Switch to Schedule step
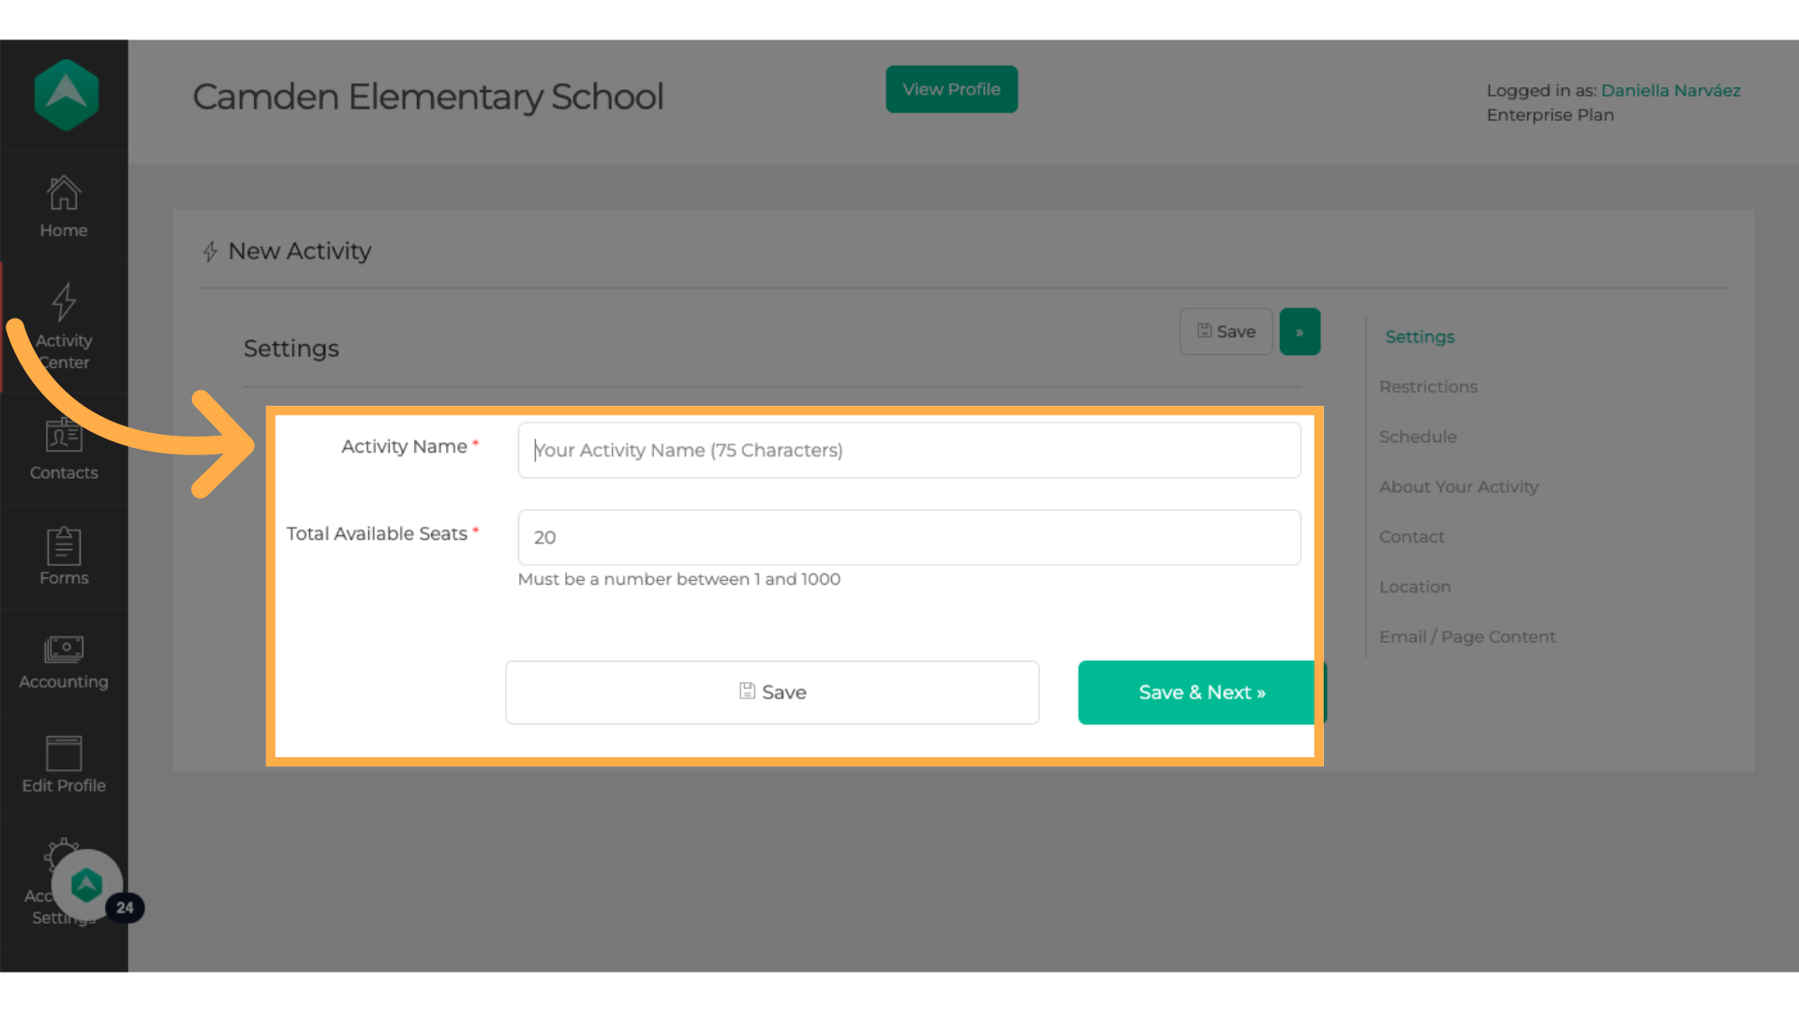 [x=1418, y=437]
